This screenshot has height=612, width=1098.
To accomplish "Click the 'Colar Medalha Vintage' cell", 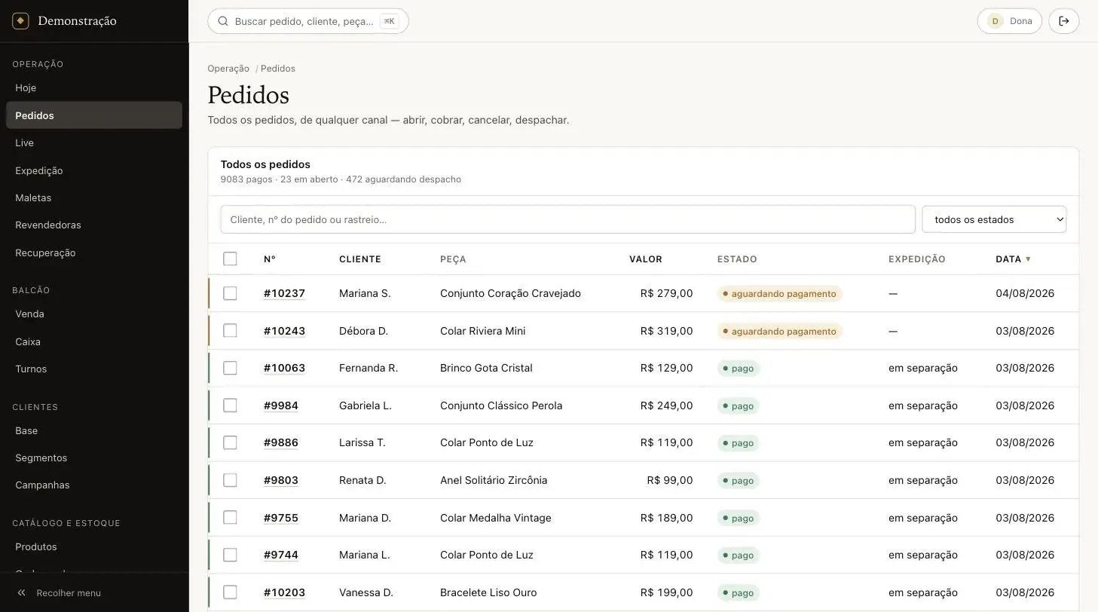I will click(x=496, y=518).
